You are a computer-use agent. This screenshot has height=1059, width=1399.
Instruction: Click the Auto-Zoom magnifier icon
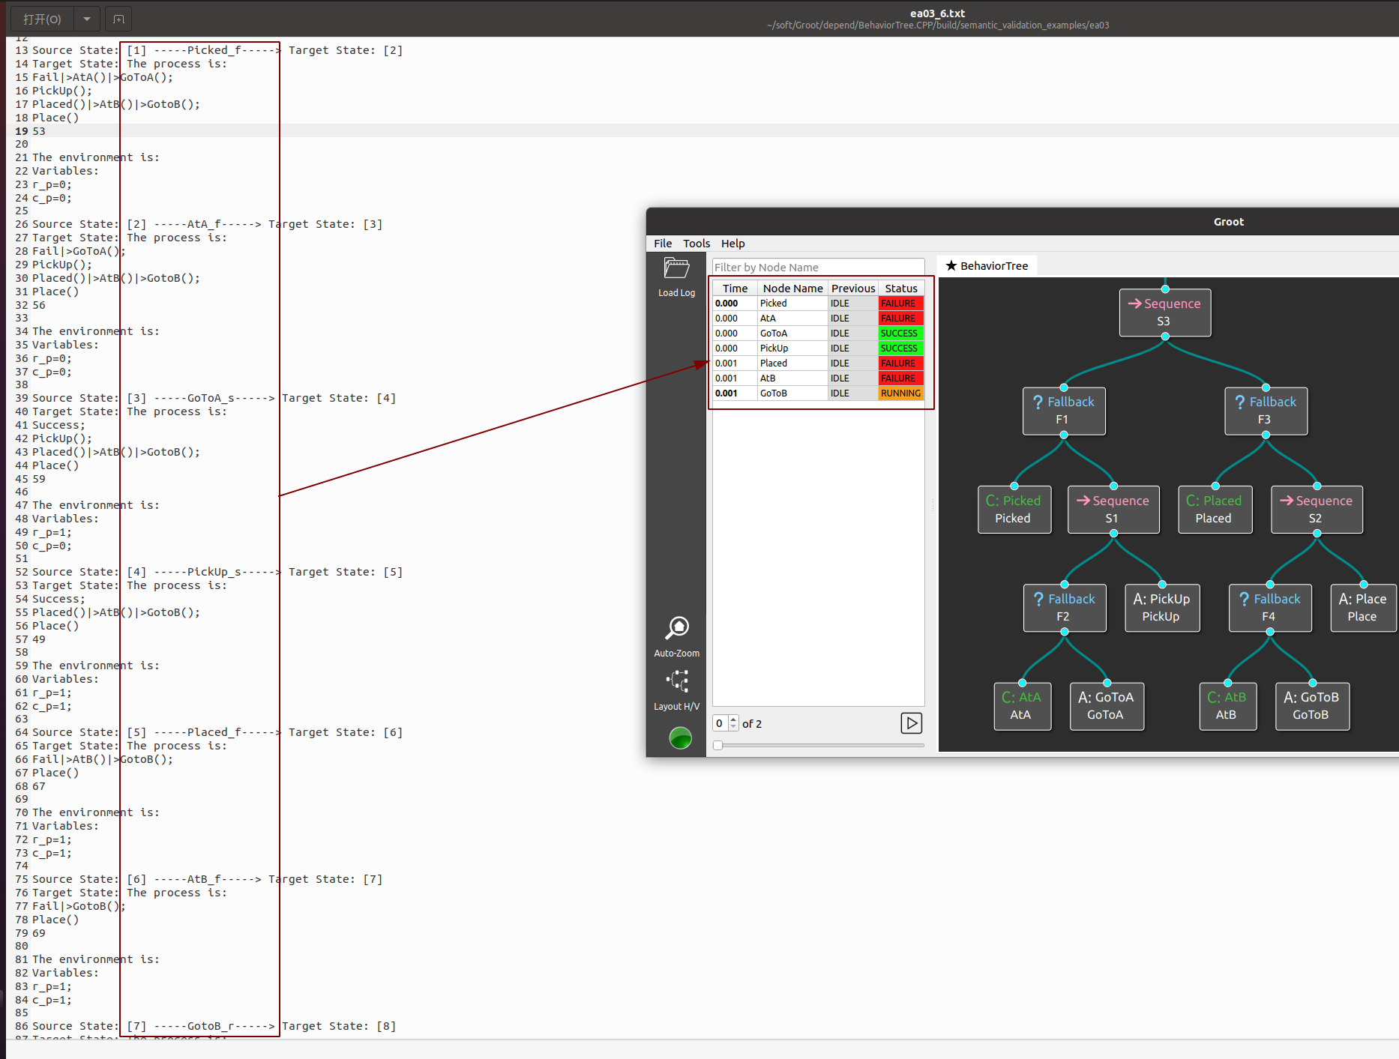click(x=677, y=628)
